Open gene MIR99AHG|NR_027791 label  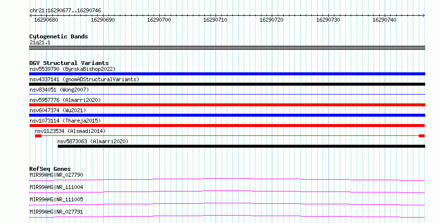coord(56,212)
